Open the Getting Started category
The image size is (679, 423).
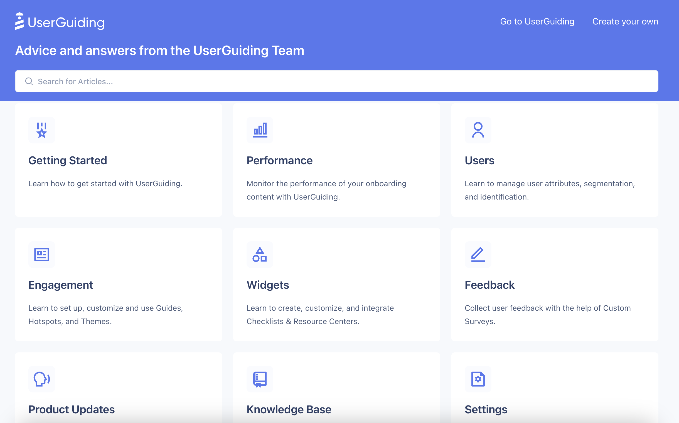point(68,160)
